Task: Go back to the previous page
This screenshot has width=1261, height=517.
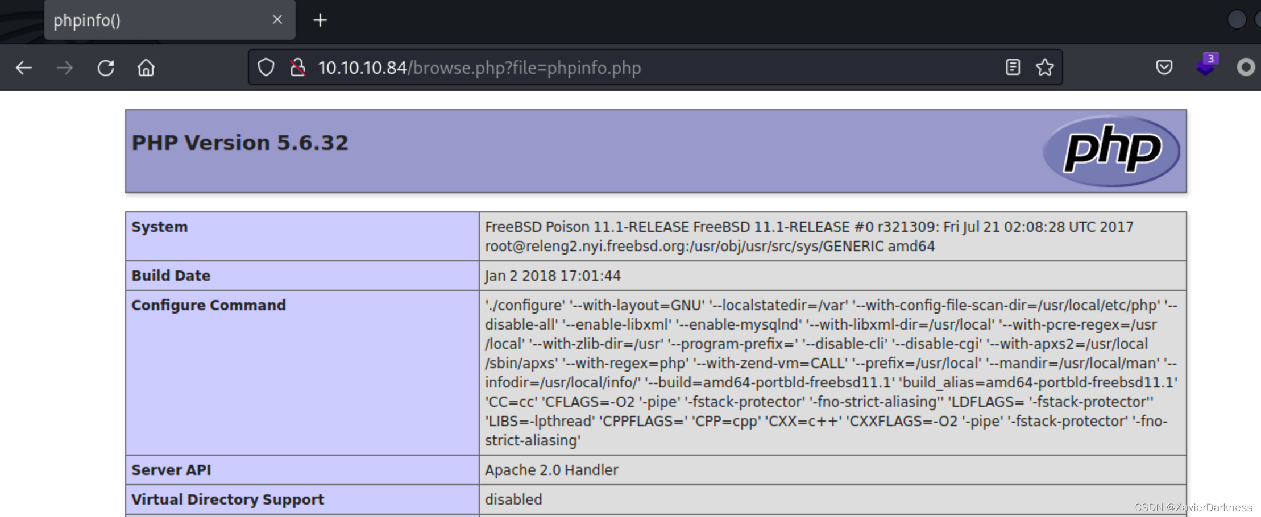Action: pos(24,68)
